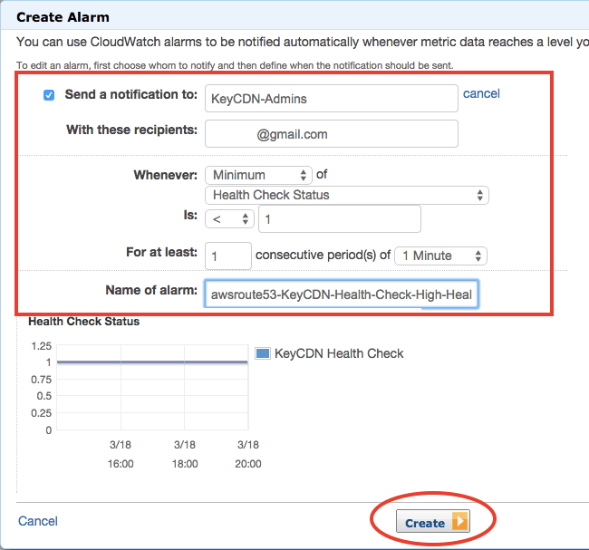Click the orange arrow on Create button
The image size is (589, 550).
point(459,521)
